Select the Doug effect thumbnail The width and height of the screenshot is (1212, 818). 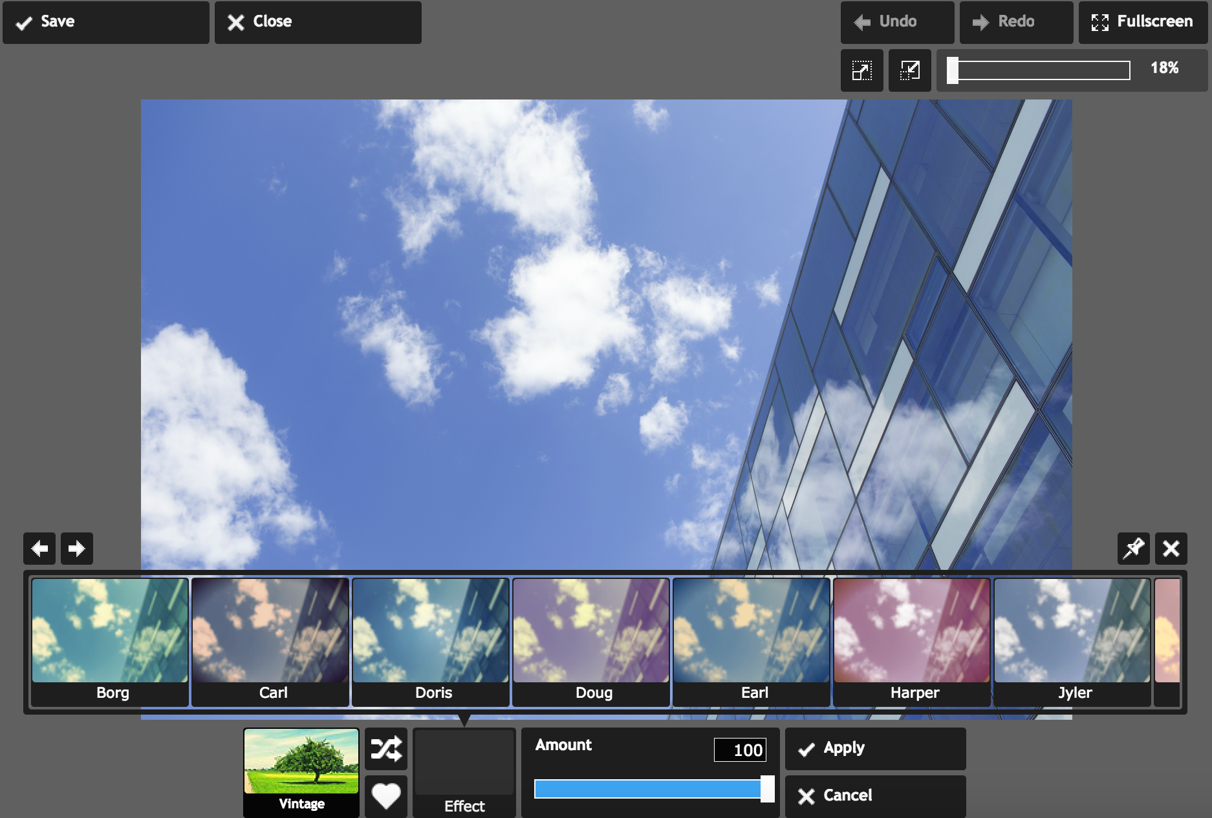click(x=591, y=642)
